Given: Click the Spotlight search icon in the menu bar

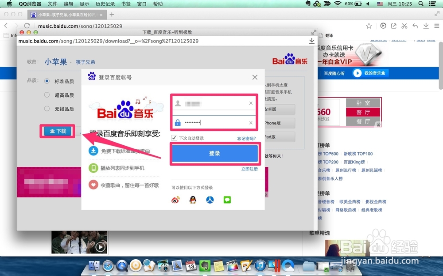Looking at the screenshot, I should 421,4.
